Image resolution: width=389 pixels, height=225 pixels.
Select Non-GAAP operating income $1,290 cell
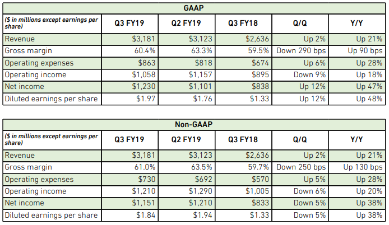pyautogui.click(x=186, y=191)
